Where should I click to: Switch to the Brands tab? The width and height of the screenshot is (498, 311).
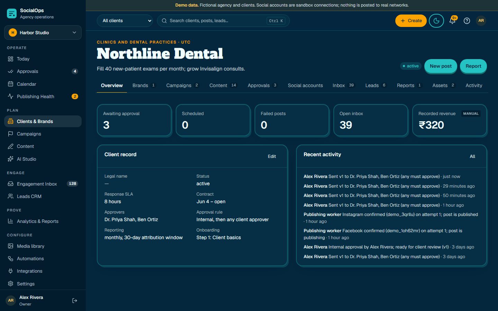coord(144,85)
